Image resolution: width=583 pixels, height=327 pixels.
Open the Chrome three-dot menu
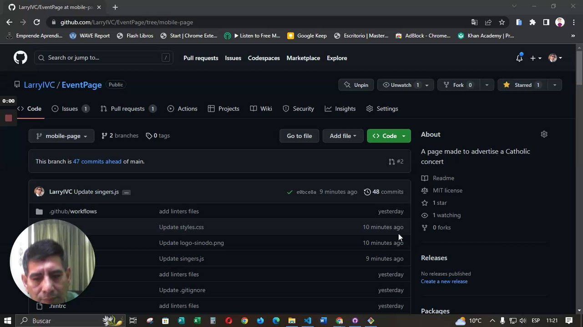click(x=573, y=22)
